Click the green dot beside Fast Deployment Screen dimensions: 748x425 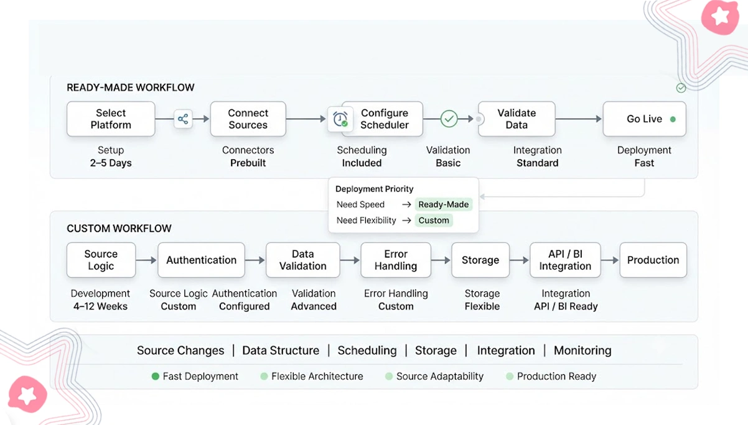156,376
